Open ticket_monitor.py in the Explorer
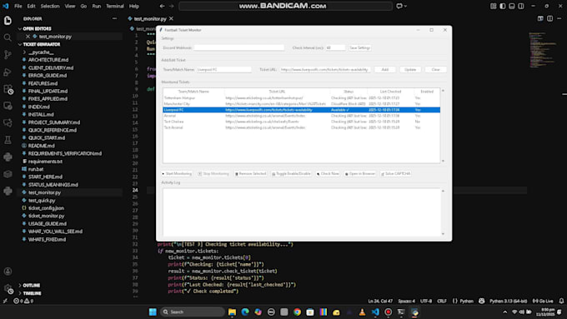The image size is (567, 319). point(47,216)
